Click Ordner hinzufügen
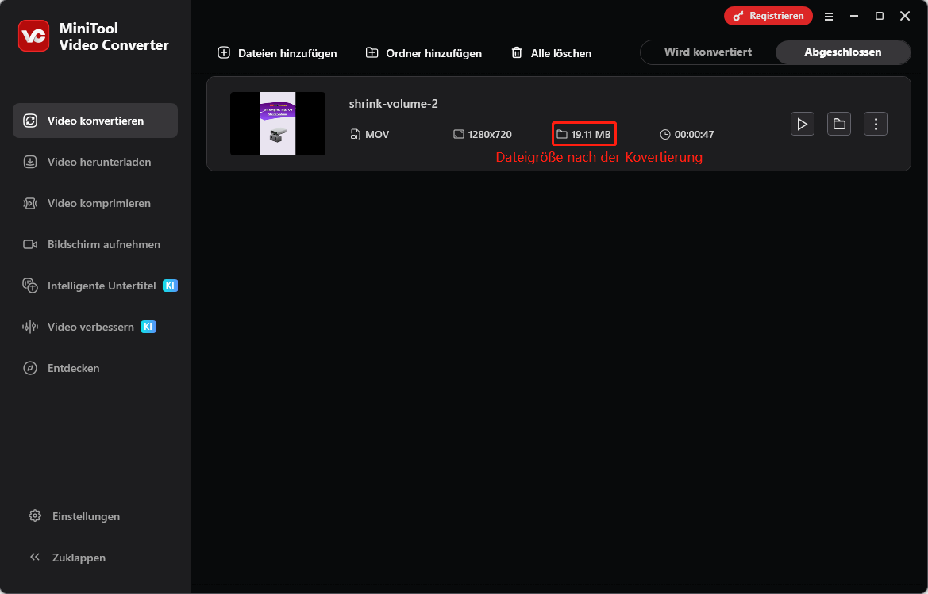The width and height of the screenshot is (928, 594). (x=424, y=53)
